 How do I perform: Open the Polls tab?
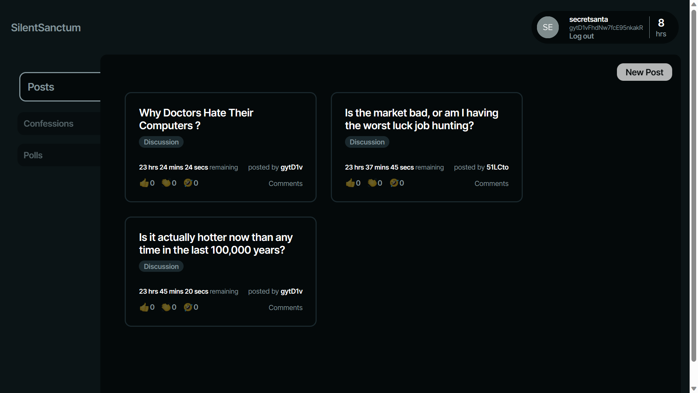(33, 155)
